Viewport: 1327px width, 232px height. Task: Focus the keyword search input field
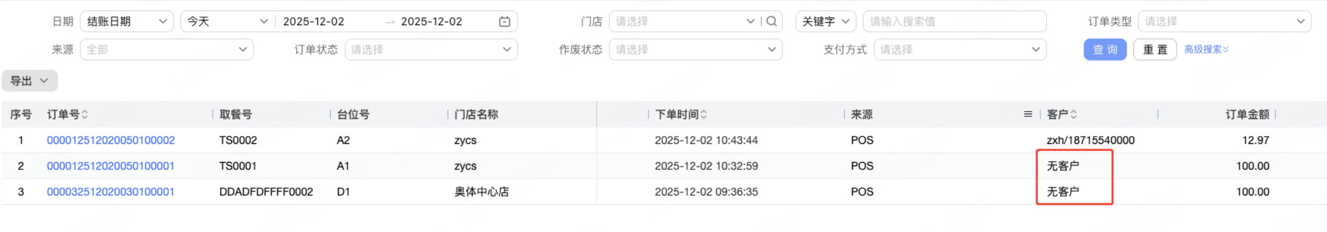(x=954, y=21)
